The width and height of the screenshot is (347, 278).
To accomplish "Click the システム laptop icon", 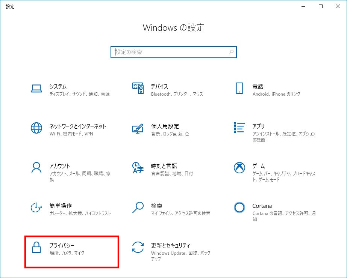I will click(x=36, y=89).
